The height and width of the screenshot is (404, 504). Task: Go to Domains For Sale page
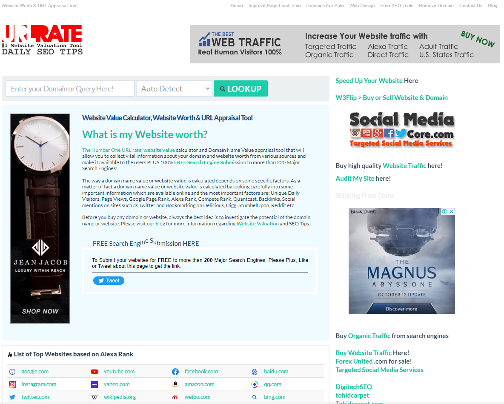tap(325, 6)
